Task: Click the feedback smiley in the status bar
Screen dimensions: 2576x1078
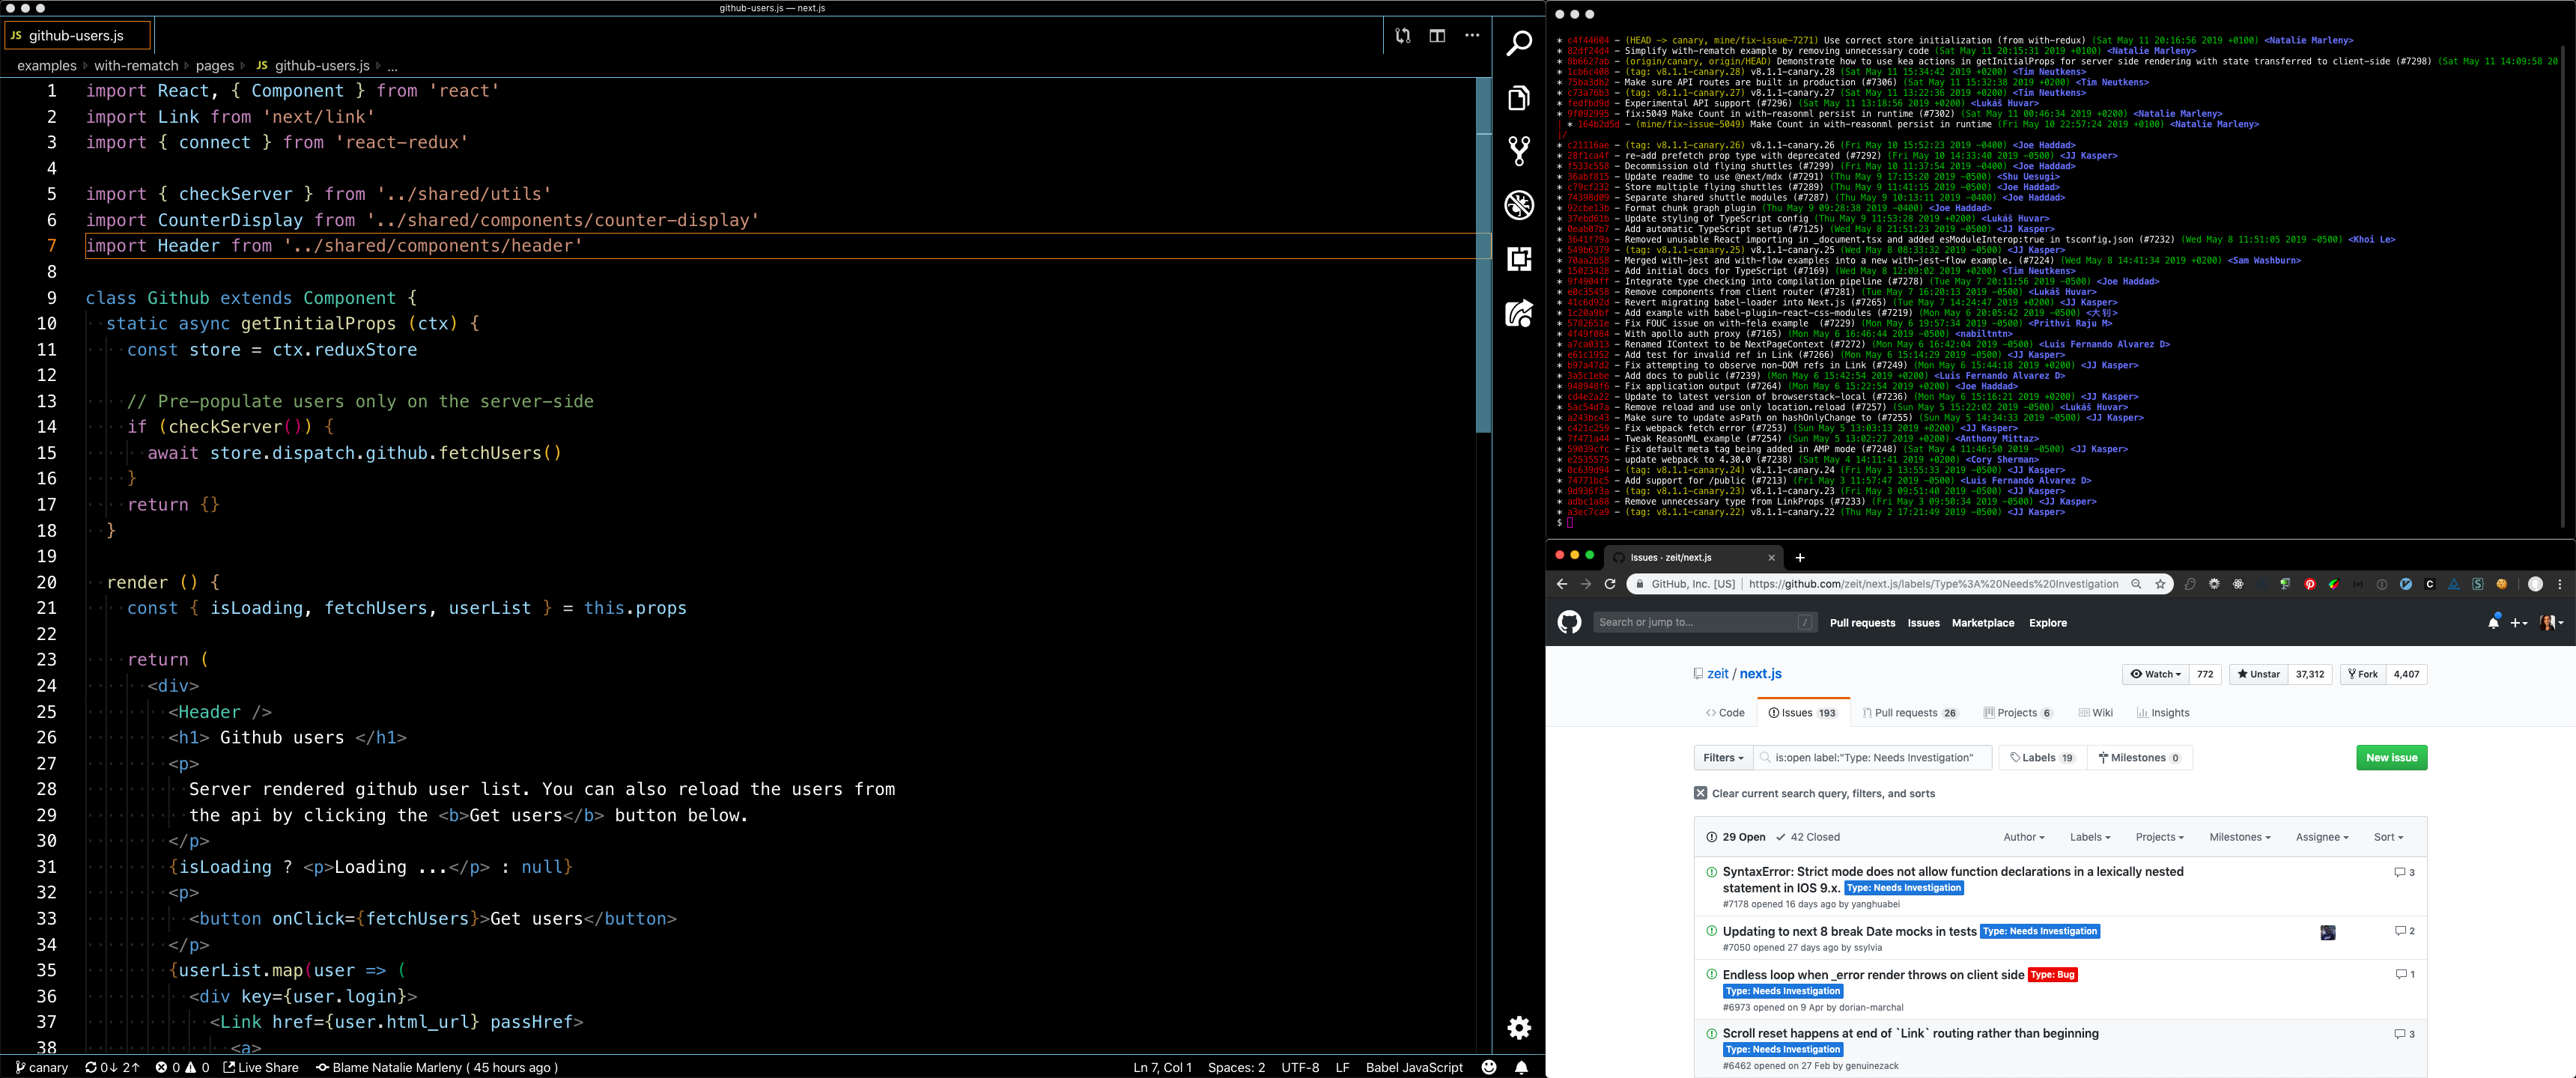Action: [1489, 1067]
